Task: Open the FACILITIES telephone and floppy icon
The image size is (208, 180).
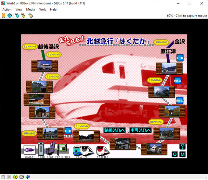Action: [x=62, y=149]
